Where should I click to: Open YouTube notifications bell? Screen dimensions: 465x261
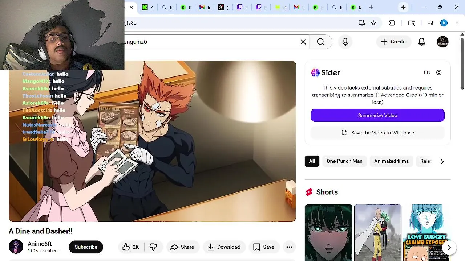(x=421, y=42)
